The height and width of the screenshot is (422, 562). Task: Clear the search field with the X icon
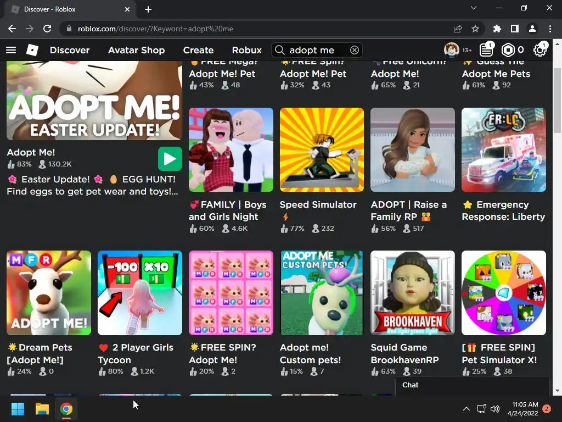(x=355, y=50)
